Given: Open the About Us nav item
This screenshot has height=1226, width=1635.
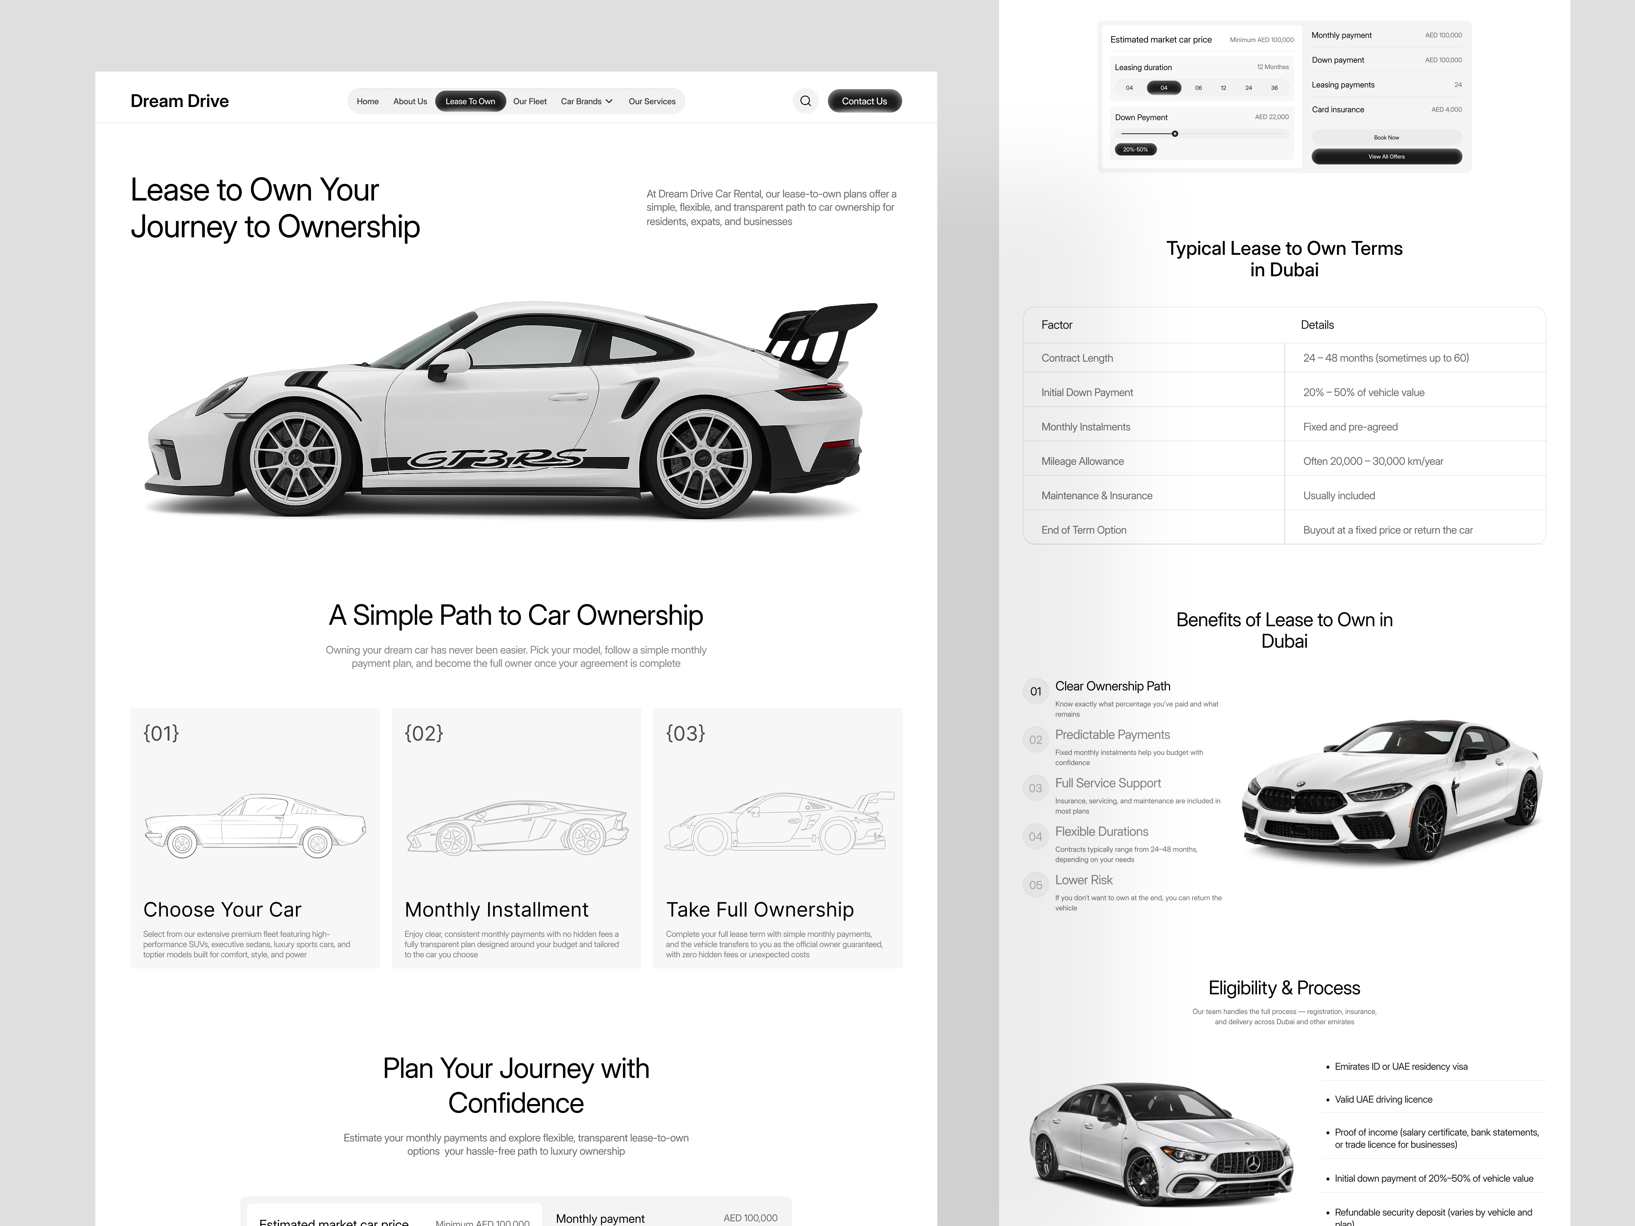Looking at the screenshot, I should click(x=410, y=101).
